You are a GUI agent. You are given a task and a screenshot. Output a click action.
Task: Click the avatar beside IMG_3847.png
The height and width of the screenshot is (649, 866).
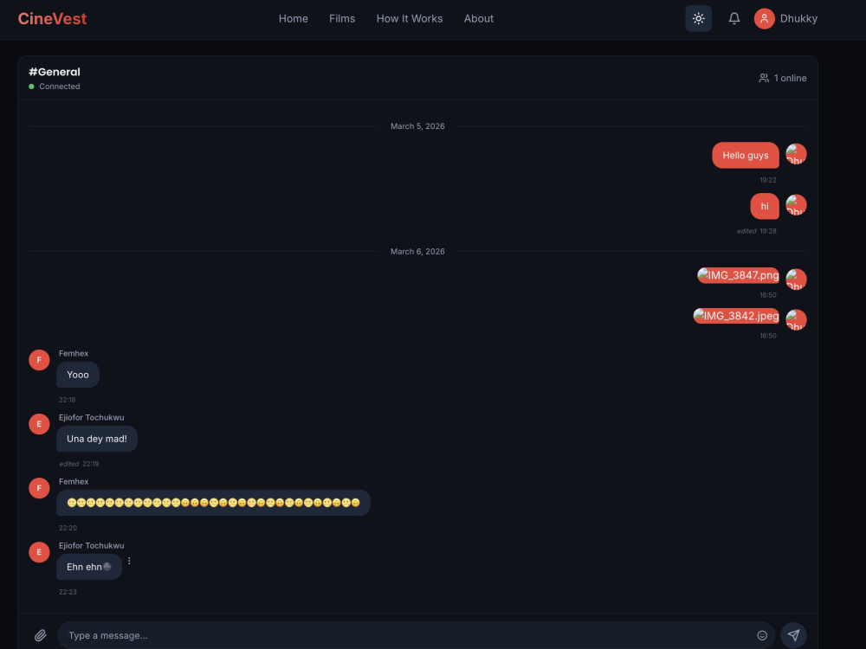(x=796, y=280)
